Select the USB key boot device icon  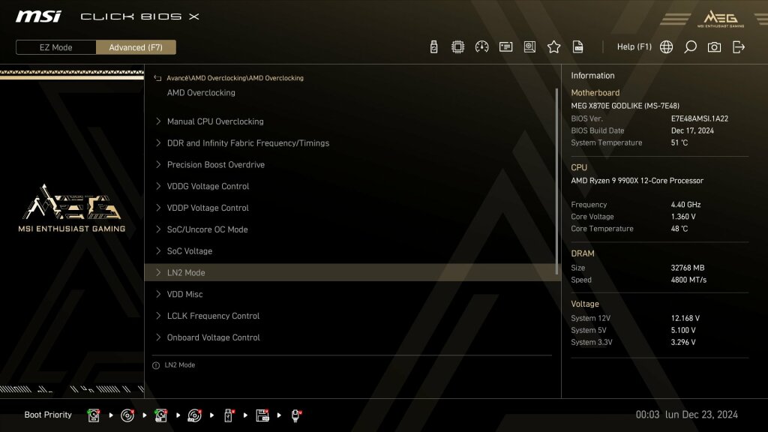click(228, 415)
